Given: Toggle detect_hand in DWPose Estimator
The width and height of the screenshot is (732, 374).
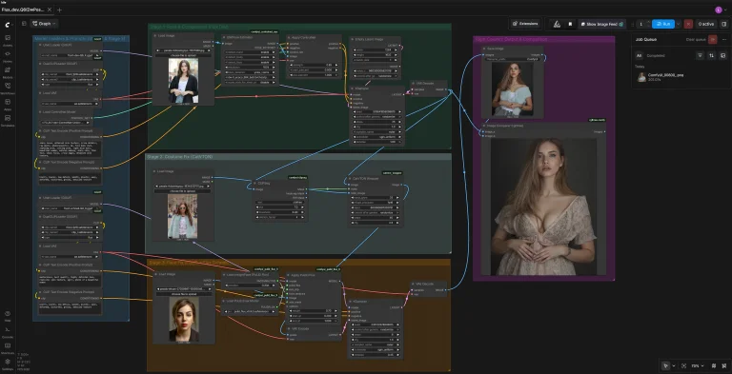Looking at the screenshot, I should coord(252,52).
